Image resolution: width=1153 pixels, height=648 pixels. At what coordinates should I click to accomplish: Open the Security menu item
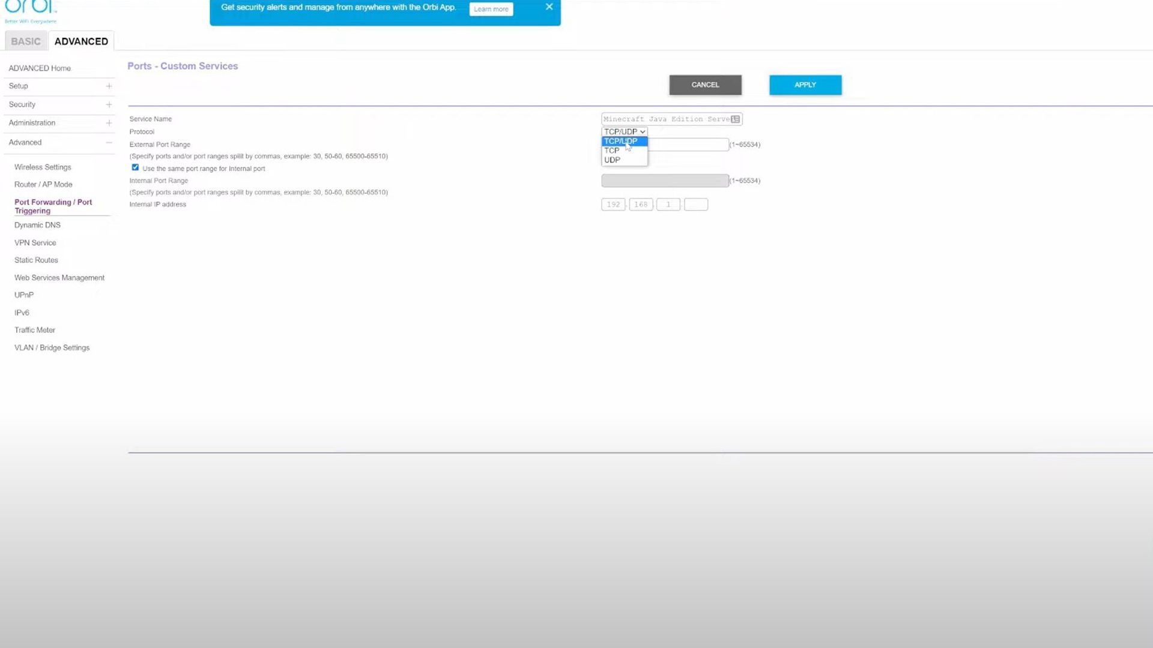22,104
